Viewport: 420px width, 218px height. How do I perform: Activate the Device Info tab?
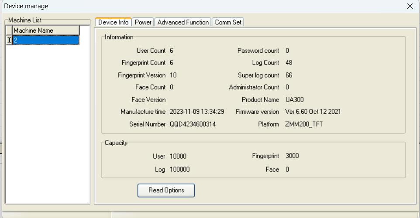pos(113,22)
